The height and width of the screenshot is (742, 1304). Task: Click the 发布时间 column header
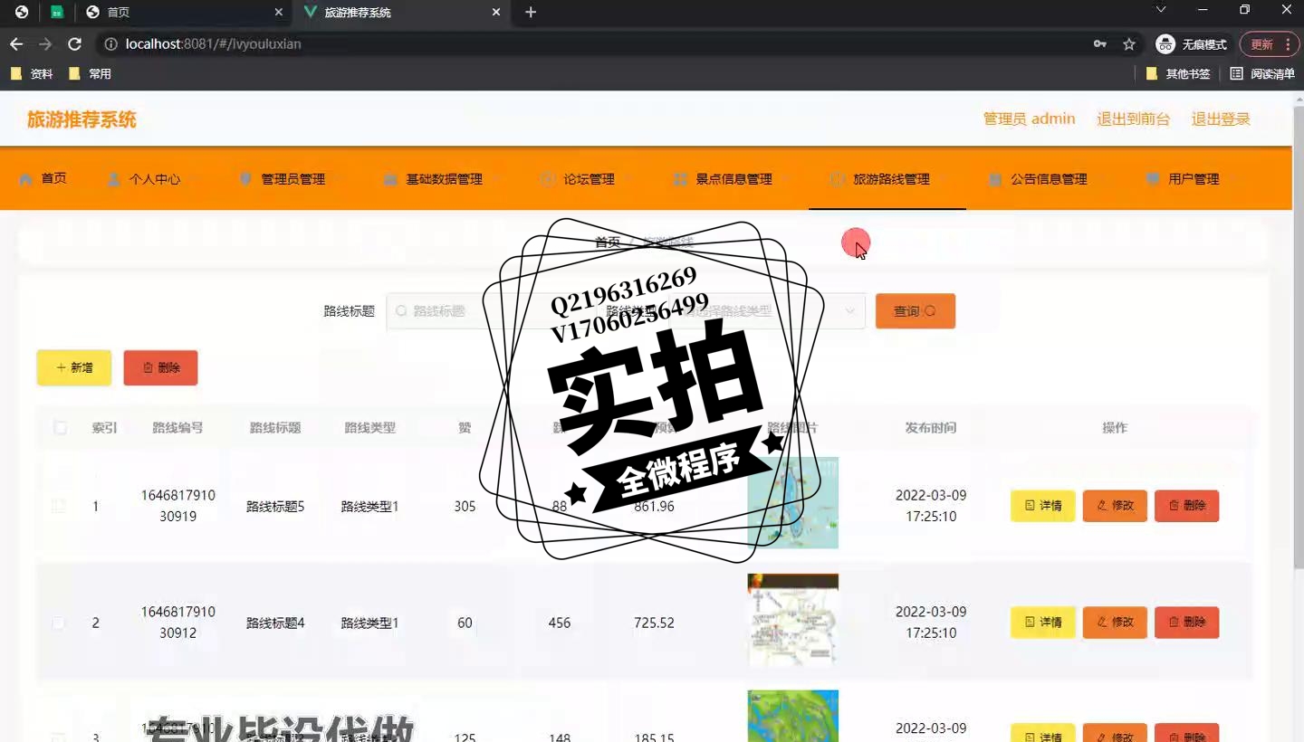tap(931, 428)
